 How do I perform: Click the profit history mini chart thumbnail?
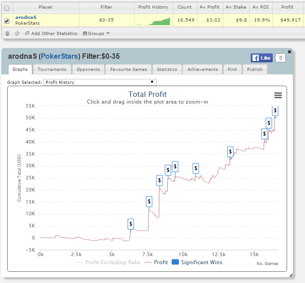[x=153, y=21]
